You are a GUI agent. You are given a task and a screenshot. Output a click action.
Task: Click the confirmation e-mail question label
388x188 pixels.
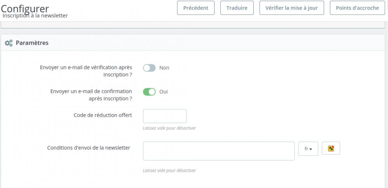tap(91, 95)
